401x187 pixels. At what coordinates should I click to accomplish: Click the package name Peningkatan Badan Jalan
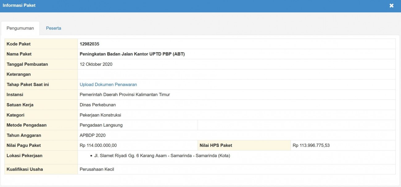click(x=132, y=54)
